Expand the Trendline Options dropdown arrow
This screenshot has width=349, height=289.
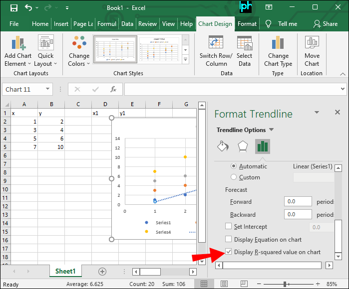tap(271, 130)
